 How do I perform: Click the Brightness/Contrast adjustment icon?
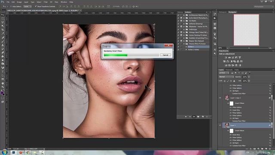(x=226, y=57)
